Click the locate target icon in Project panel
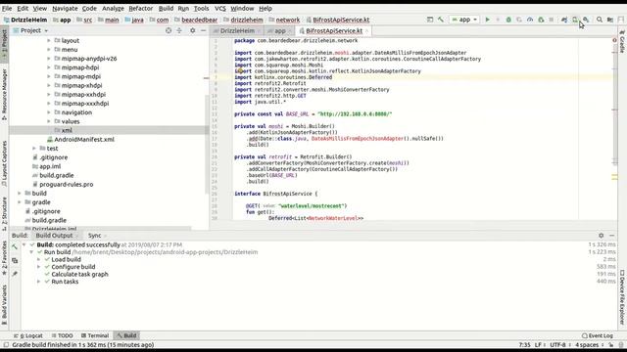 (169, 30)
